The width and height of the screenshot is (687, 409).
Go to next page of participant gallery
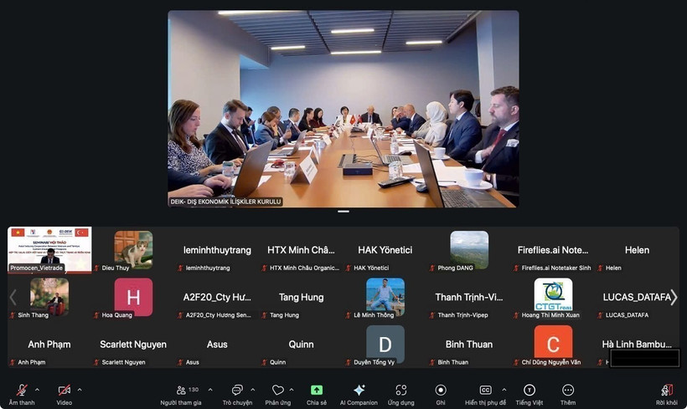(x=674, y=297)
